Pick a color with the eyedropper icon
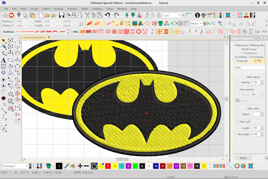 click(x=67, y=166)
